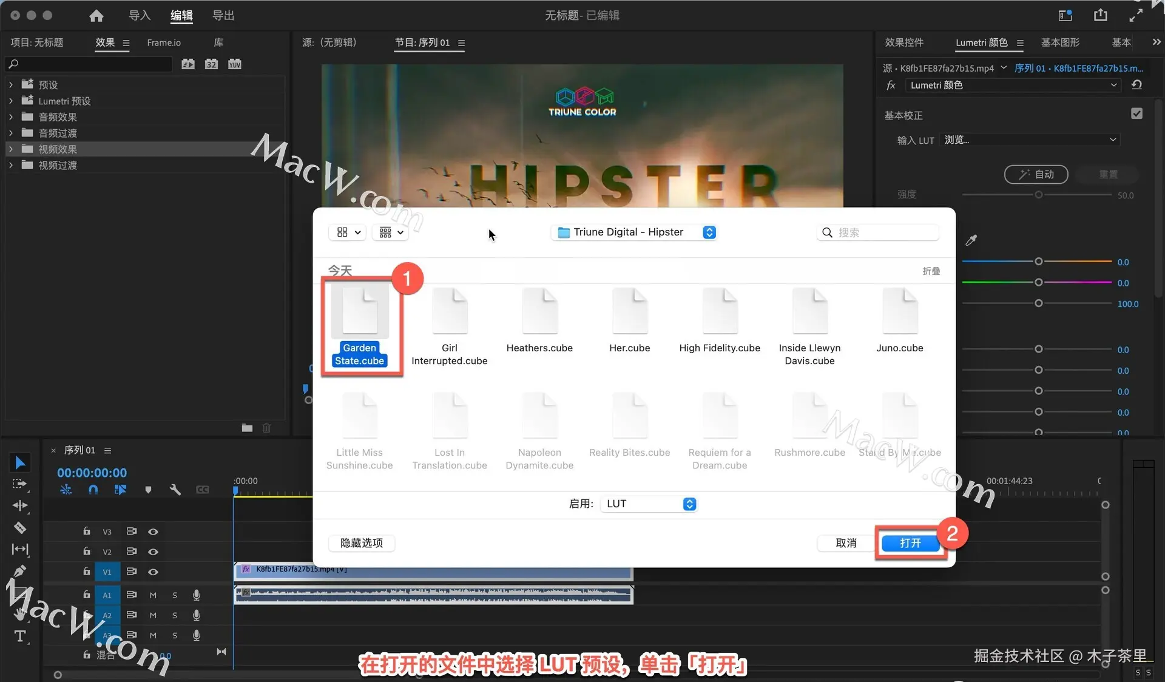
Task: Click the Home icon in top bar
Action: (96, 16)
